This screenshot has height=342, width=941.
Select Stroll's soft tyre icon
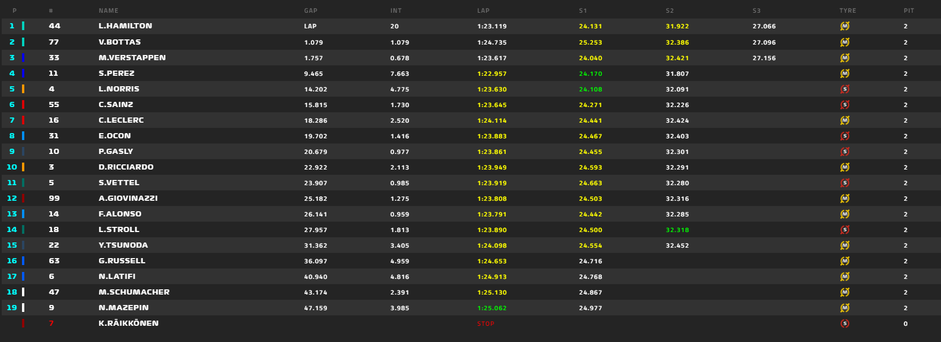tap(844, 230)
